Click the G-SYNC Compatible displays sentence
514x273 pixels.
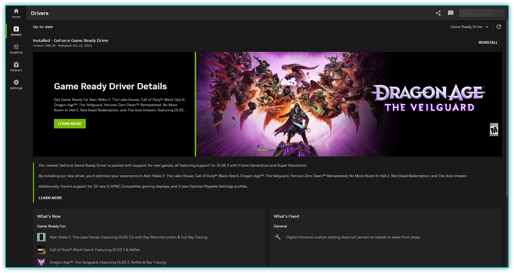[x=143, y=186]
